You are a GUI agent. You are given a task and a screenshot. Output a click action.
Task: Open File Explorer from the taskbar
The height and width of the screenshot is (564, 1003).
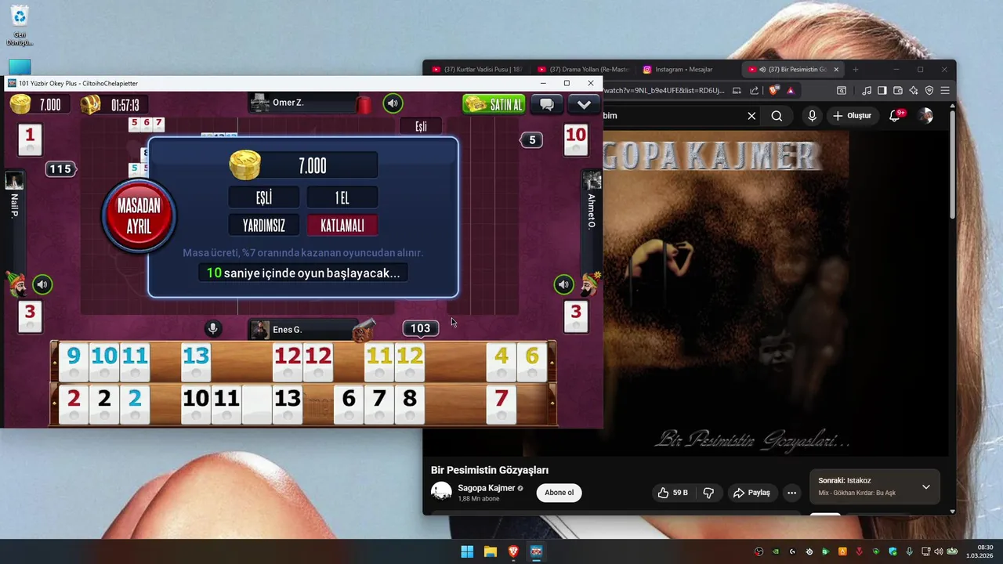click(490, 551)
